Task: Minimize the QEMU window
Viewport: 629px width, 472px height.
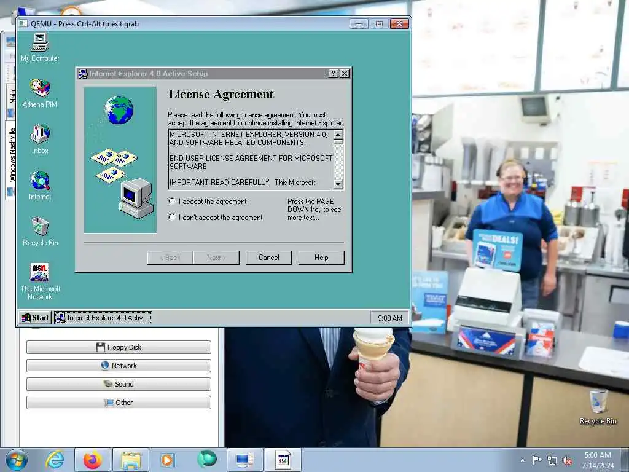Action: tap(359, 24)
